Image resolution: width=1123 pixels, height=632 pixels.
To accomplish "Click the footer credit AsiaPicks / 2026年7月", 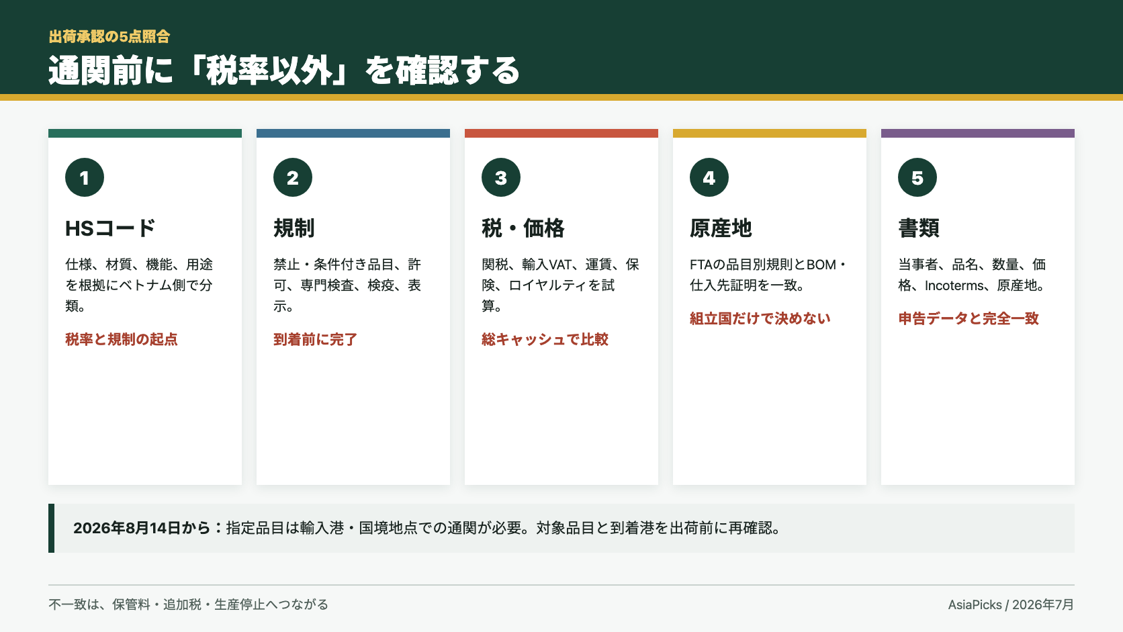I will coord(1011,604).
